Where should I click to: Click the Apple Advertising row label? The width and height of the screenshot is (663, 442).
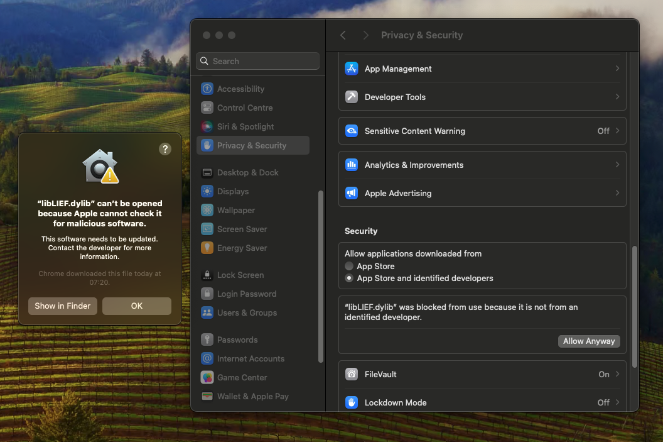[398, 193]
